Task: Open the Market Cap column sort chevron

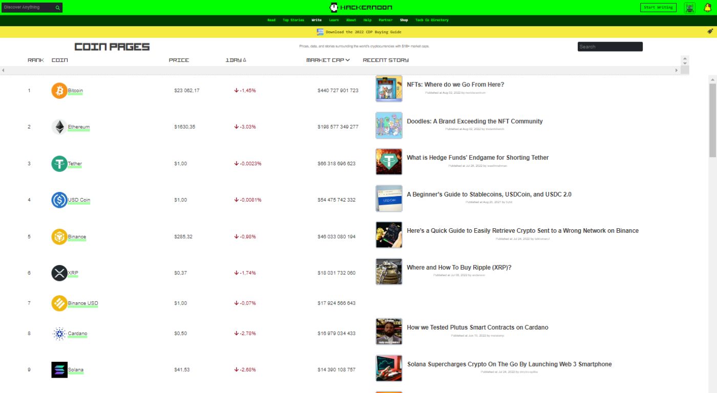Action: [348, 60]
